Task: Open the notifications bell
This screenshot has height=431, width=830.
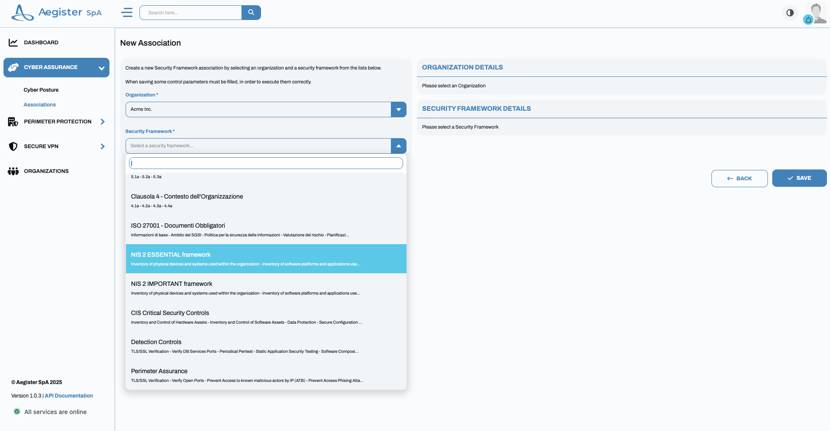Action: tap(808, 19)
